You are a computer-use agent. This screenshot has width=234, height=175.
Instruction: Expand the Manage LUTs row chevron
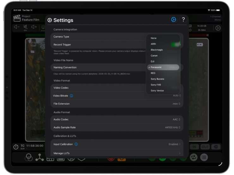point(180,153)
